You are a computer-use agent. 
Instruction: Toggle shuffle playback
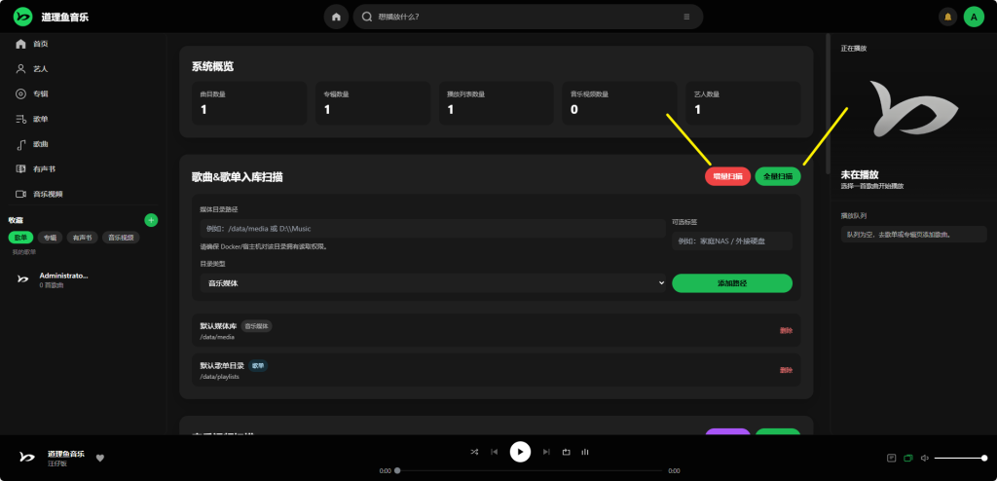point(474,452)
